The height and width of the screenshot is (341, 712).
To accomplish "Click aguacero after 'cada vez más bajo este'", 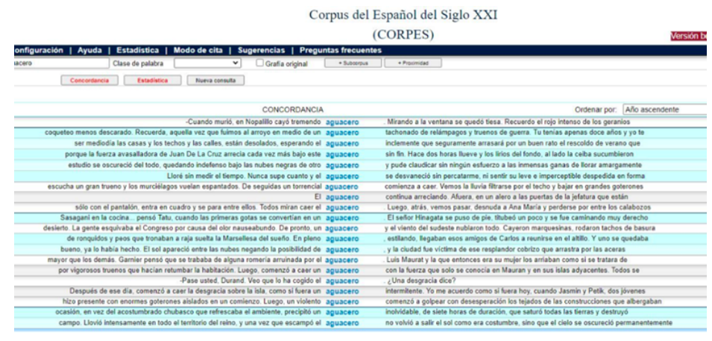I will tap(342, 154).
